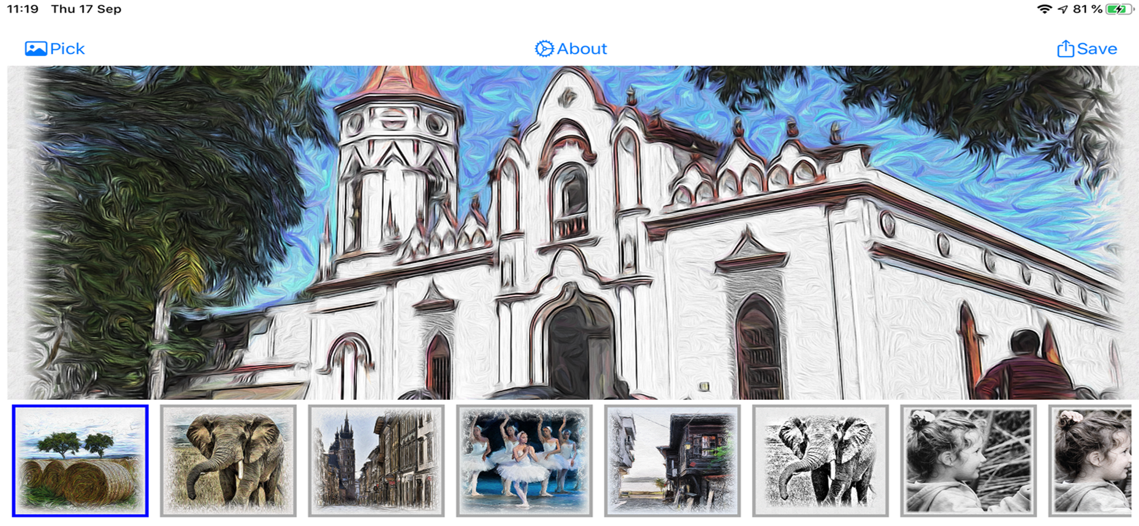Pick the partially visible last girl thumbnail
The height and width of the screenshot is (526, 1139).
1090,461
